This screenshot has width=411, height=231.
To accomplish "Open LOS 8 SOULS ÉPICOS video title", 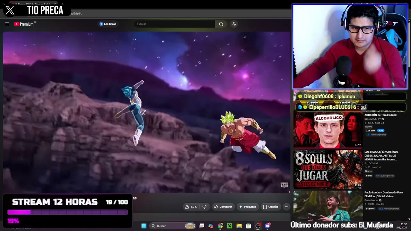I will click(381, 156).
